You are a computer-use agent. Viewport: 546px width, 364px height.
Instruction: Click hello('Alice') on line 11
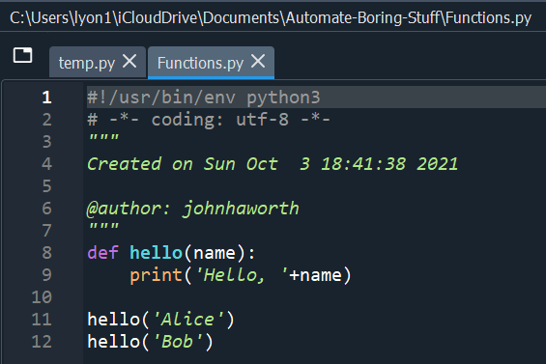click(160, 320)
